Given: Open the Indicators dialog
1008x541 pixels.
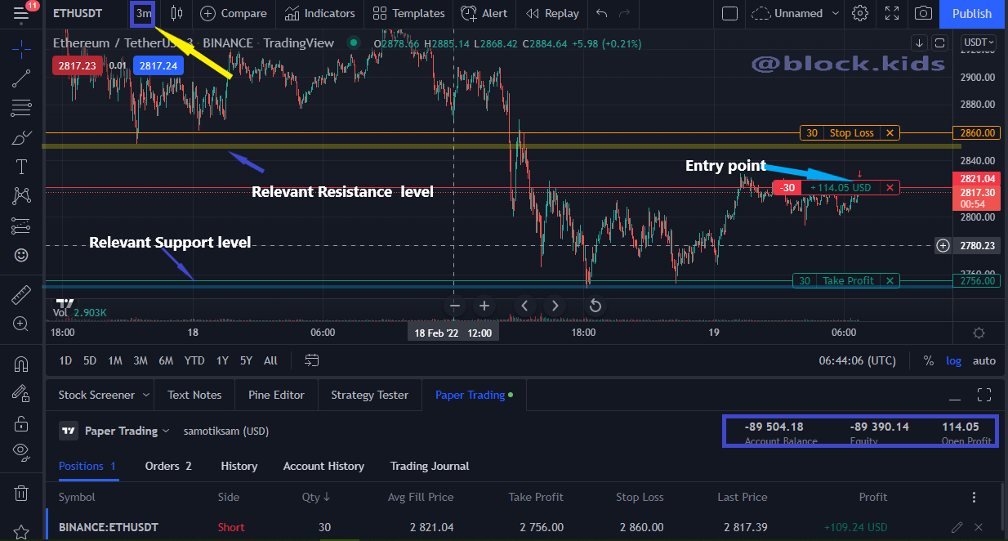Looking at the screenshot, I should point(320,13).
